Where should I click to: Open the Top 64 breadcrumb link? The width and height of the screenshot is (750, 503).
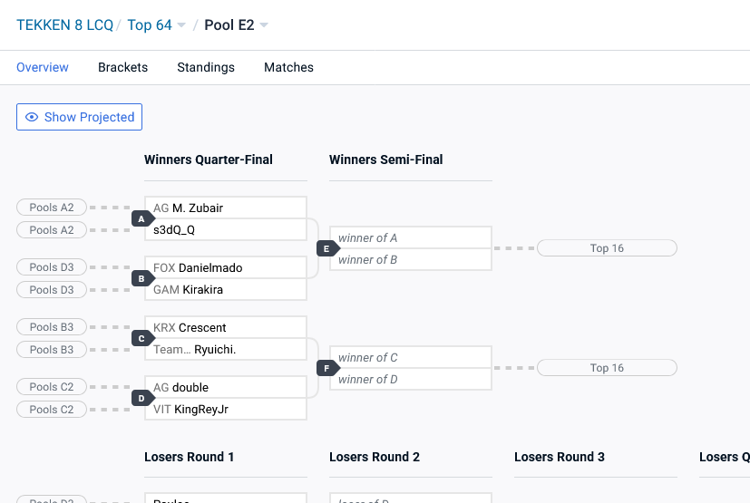(150, 24)
